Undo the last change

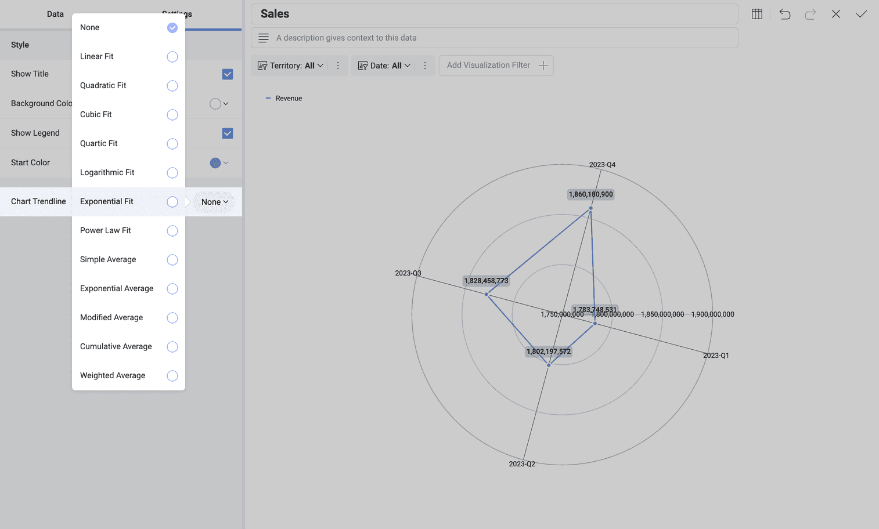point(785,14)
